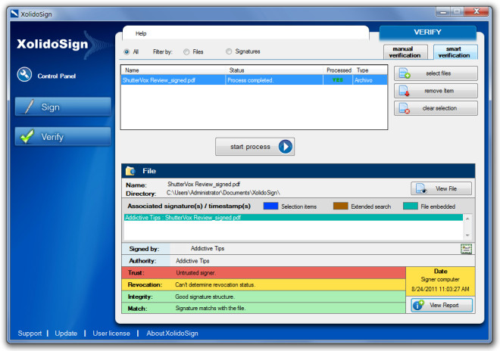This screenshot has height=351, width=500.
Task: Open the User license link
Action: pyautogui.click(x=111, y=333)
